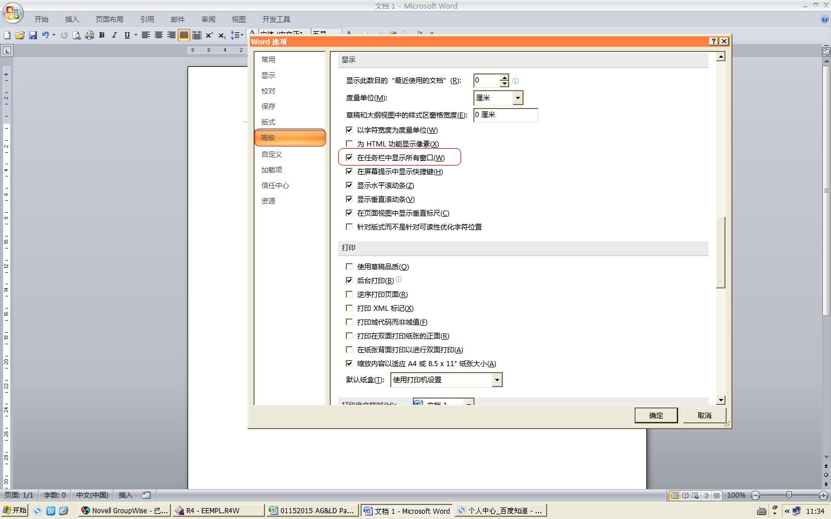Image resolution: width=831 pixels, height=519 pixels.
Task: Toggle 在页面视图中显示垂直标尺 checkbox
Action: click(x=349, y=213)
